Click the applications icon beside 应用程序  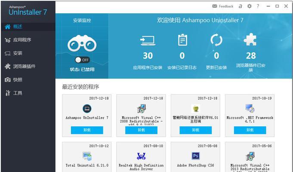point(7,40)
